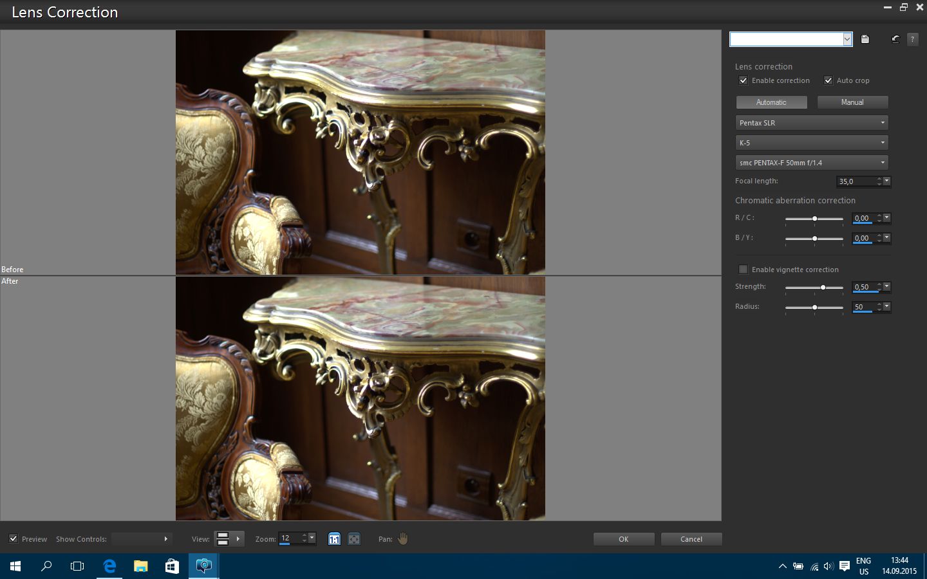
Task: Open the B / Y value dropdown arrow
Action: (887, 238)
